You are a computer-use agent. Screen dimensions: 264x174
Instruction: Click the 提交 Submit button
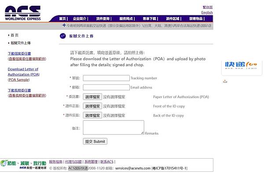(95, 141)
